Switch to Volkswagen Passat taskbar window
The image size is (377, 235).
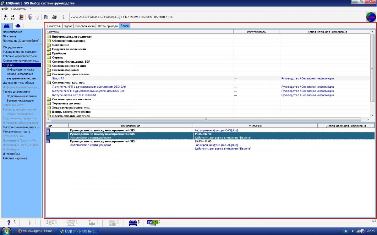coord(36,231)
